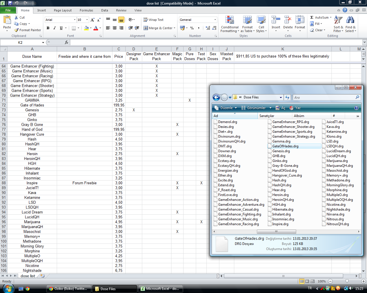Click Increase Decimal icon
The height and width of the screenshot is (293, 367).
coord(208,28)
